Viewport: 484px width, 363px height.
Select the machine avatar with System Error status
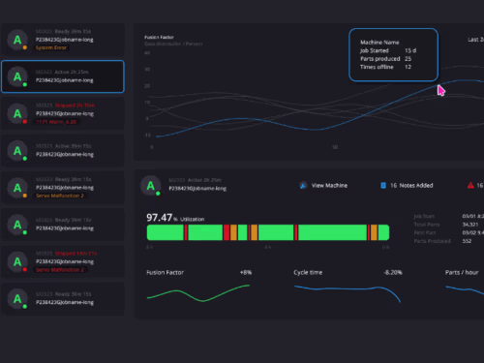(x=17, y=40)
